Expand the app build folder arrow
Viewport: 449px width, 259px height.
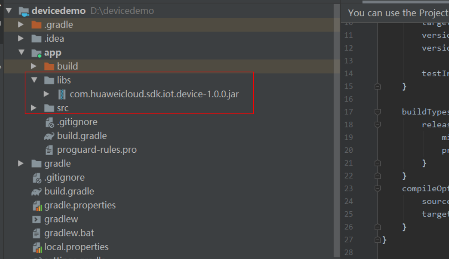click(x=34, y=66)
